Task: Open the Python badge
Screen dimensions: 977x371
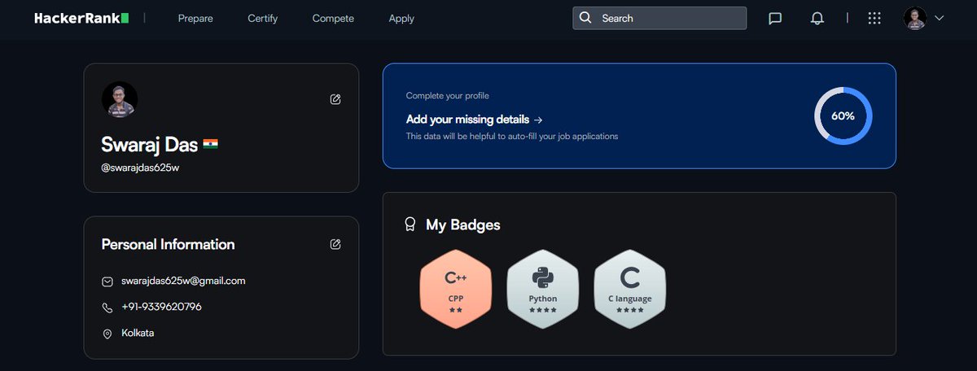Action: tap(542, 287)
